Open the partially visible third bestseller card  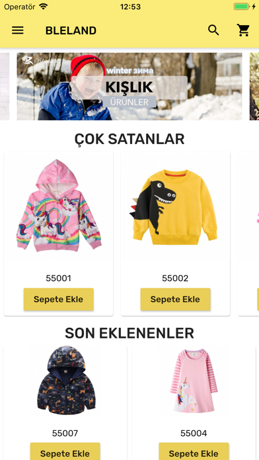point(248,234)
